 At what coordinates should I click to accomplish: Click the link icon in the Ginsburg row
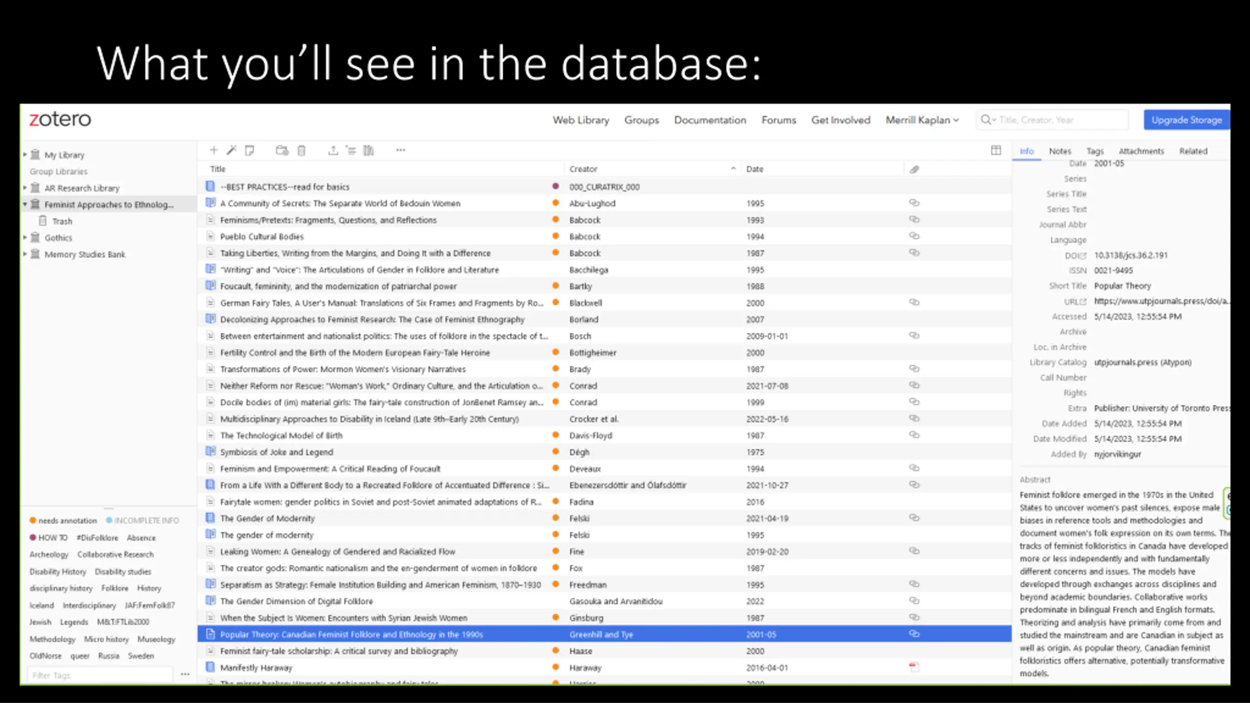[914, 617]
